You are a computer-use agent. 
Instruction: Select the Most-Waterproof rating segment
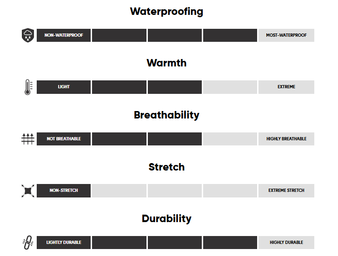pos(286,35)
